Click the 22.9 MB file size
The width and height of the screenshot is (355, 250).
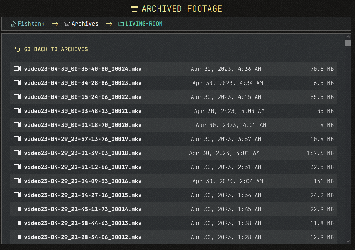click(x=322, y=209)
